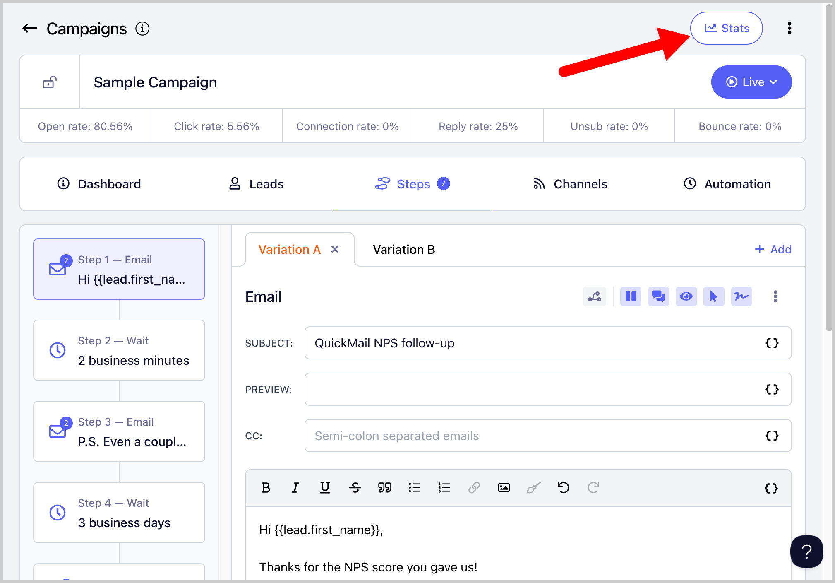Insert variable into CC field
The height and width of the screenshot is (583, 835).
tap(772, 436)
